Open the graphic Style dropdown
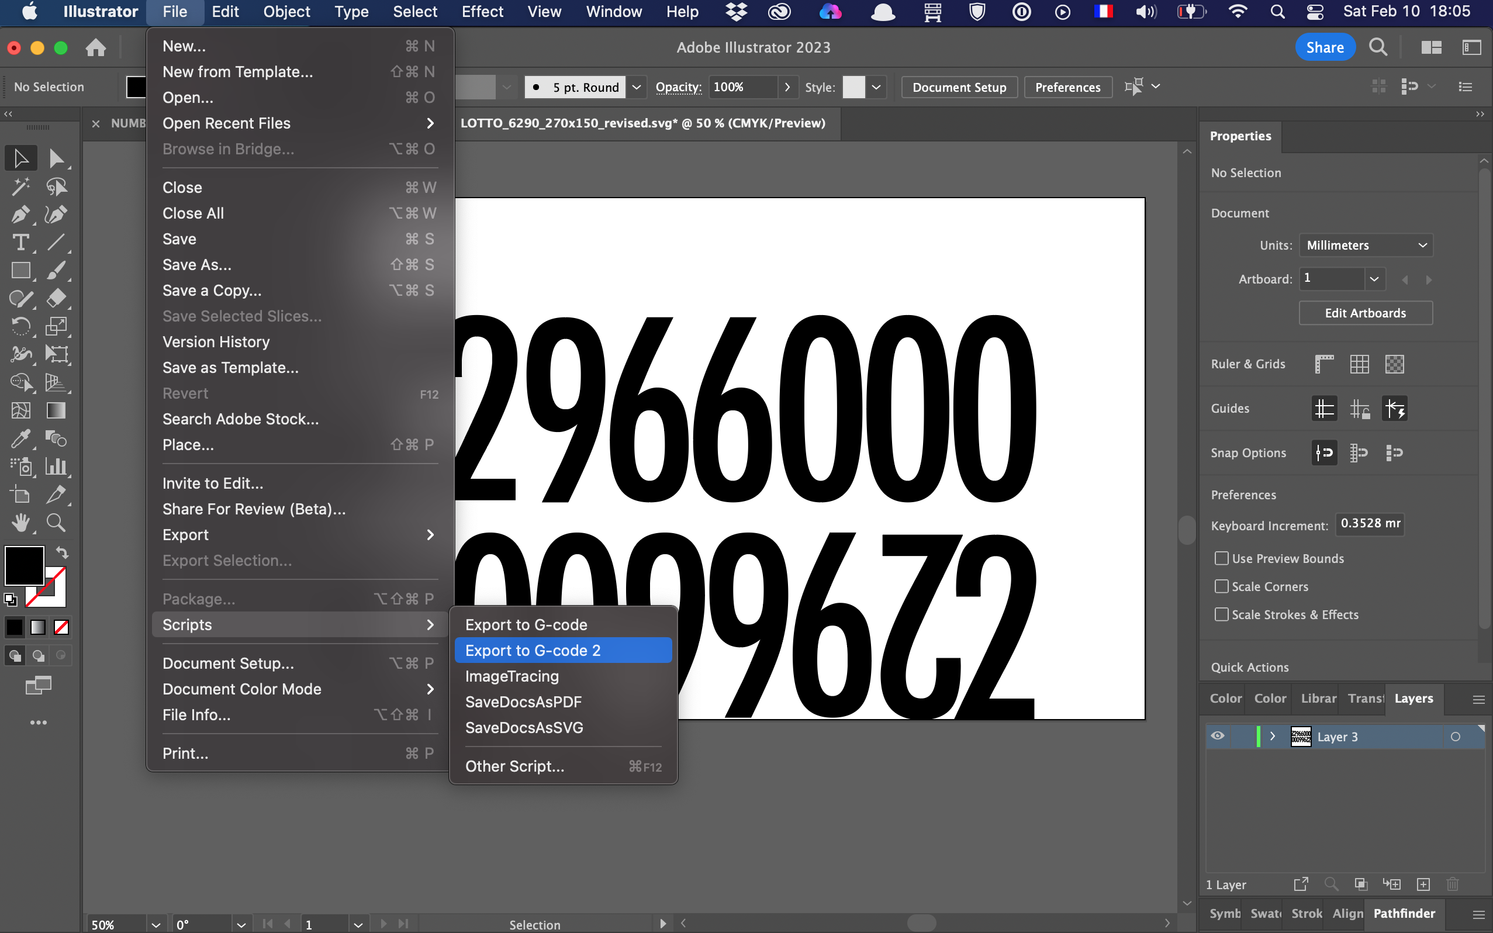This screenshot has width=1493, height=933. point(876,87)
